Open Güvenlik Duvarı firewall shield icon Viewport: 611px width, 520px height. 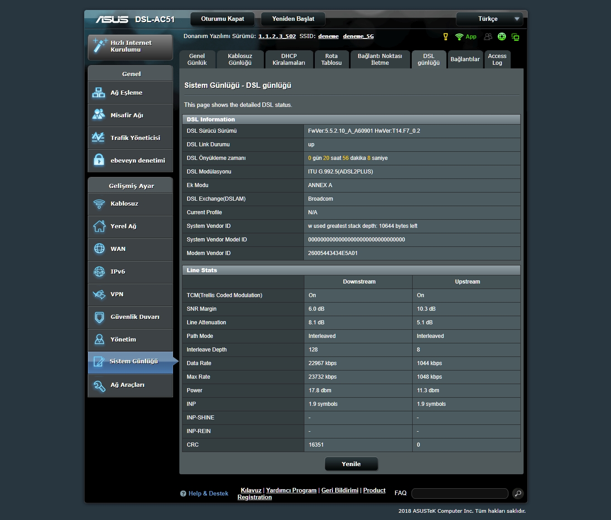click(99, 317)
